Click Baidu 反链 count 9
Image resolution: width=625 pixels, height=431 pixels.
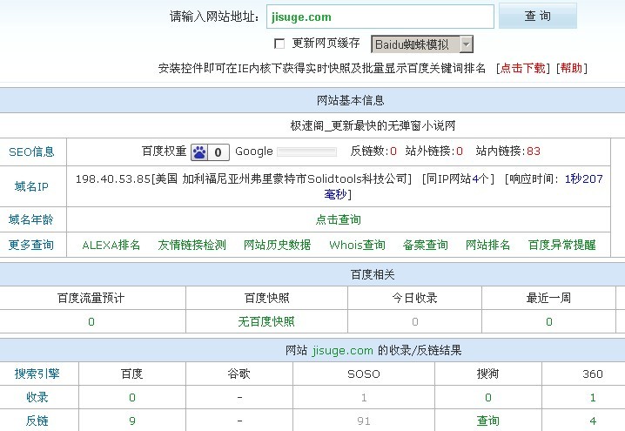tap(132, 421)
